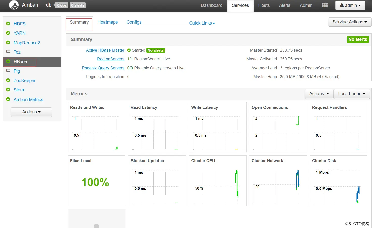Click the 1/1 RegionServers Live text
This screenshot has height=228, width=372.
pyautogui.click(x=149, y=59)
